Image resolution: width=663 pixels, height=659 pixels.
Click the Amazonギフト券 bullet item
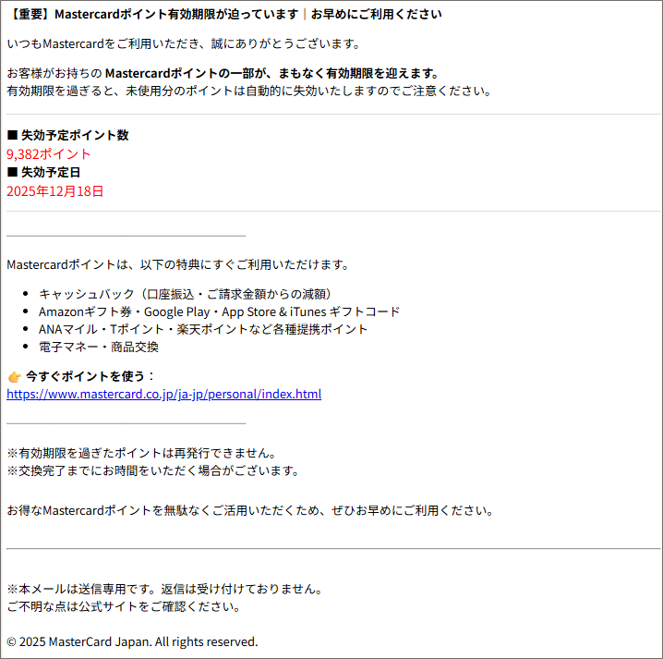(219, 311)
